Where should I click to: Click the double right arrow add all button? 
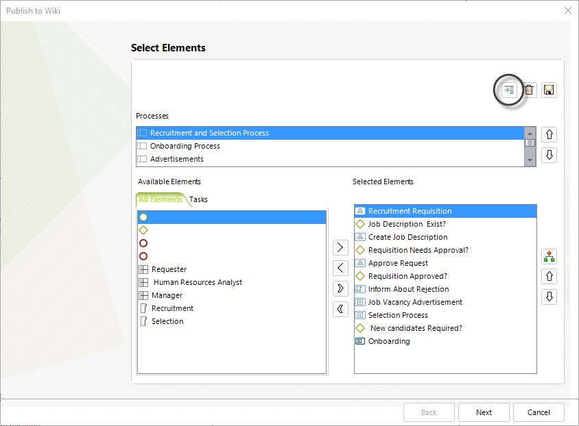[340, 288]
